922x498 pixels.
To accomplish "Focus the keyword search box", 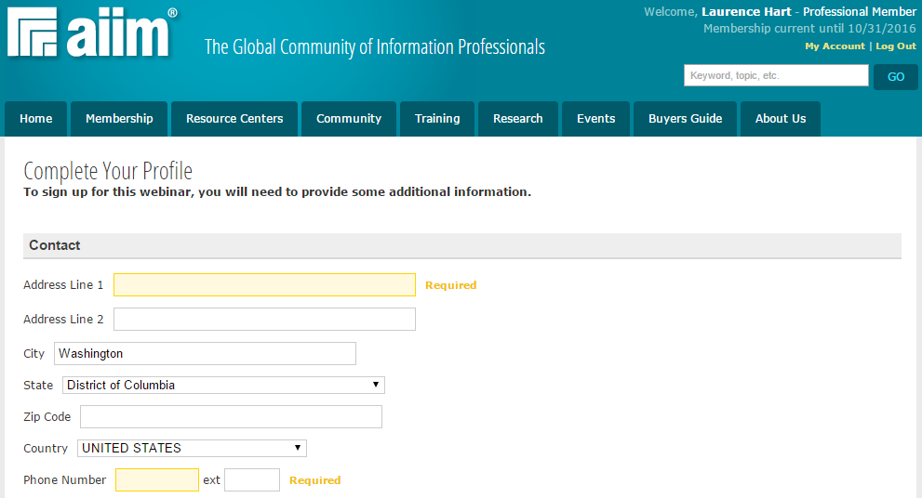I will [x=776, y=76].
